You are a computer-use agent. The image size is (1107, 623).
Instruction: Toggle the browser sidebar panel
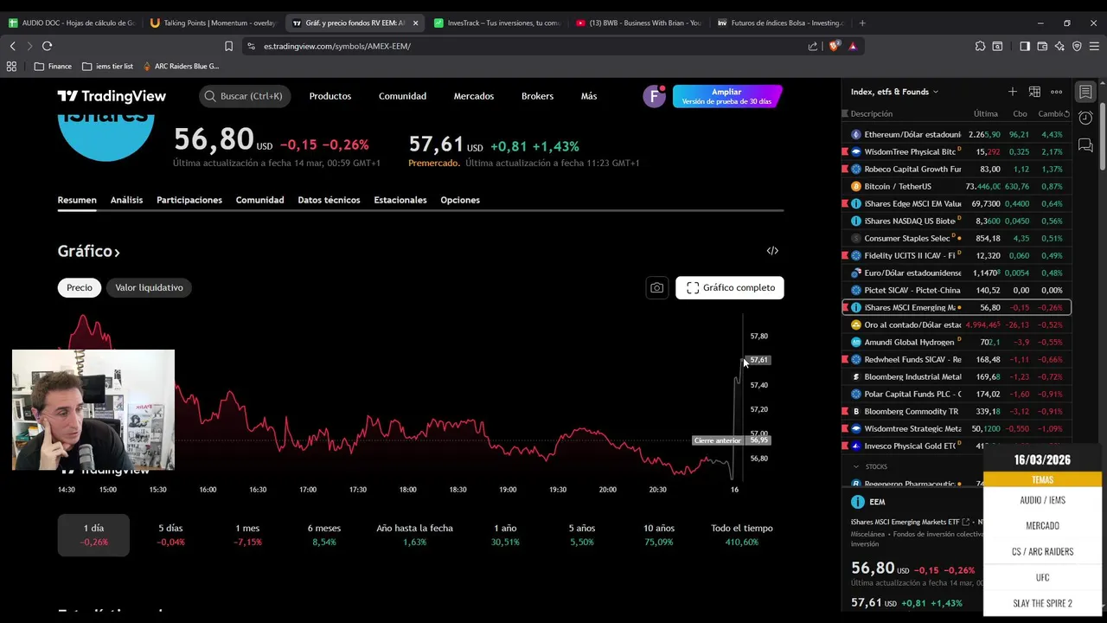1025,46
